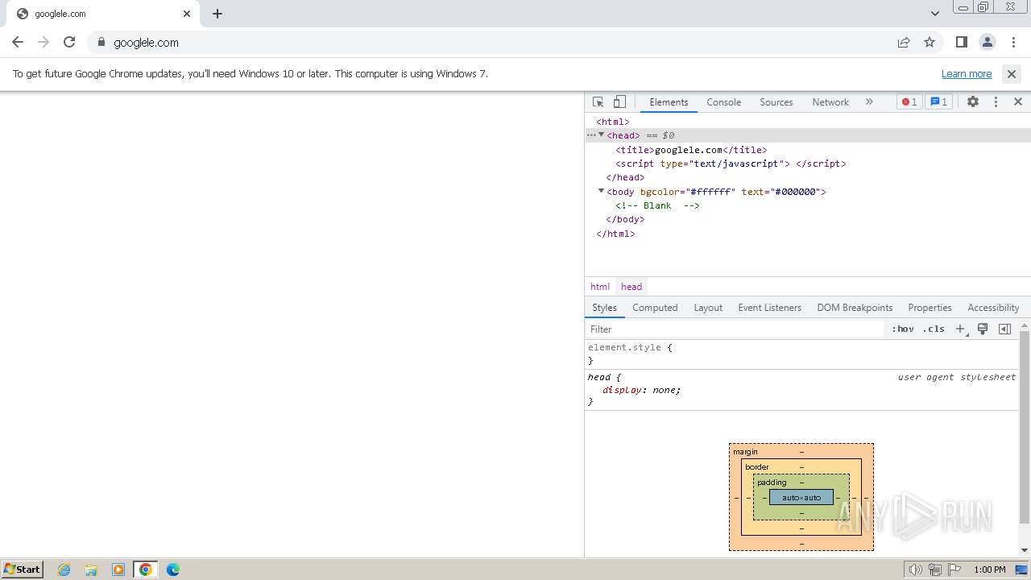Image resolution: width=1031 pixels, height=580 pixels.
Task: Open the Windows Start button
Action: [x=23, y=570]
